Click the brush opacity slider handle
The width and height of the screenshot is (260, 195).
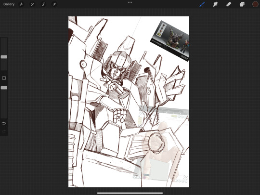point(4,88)
